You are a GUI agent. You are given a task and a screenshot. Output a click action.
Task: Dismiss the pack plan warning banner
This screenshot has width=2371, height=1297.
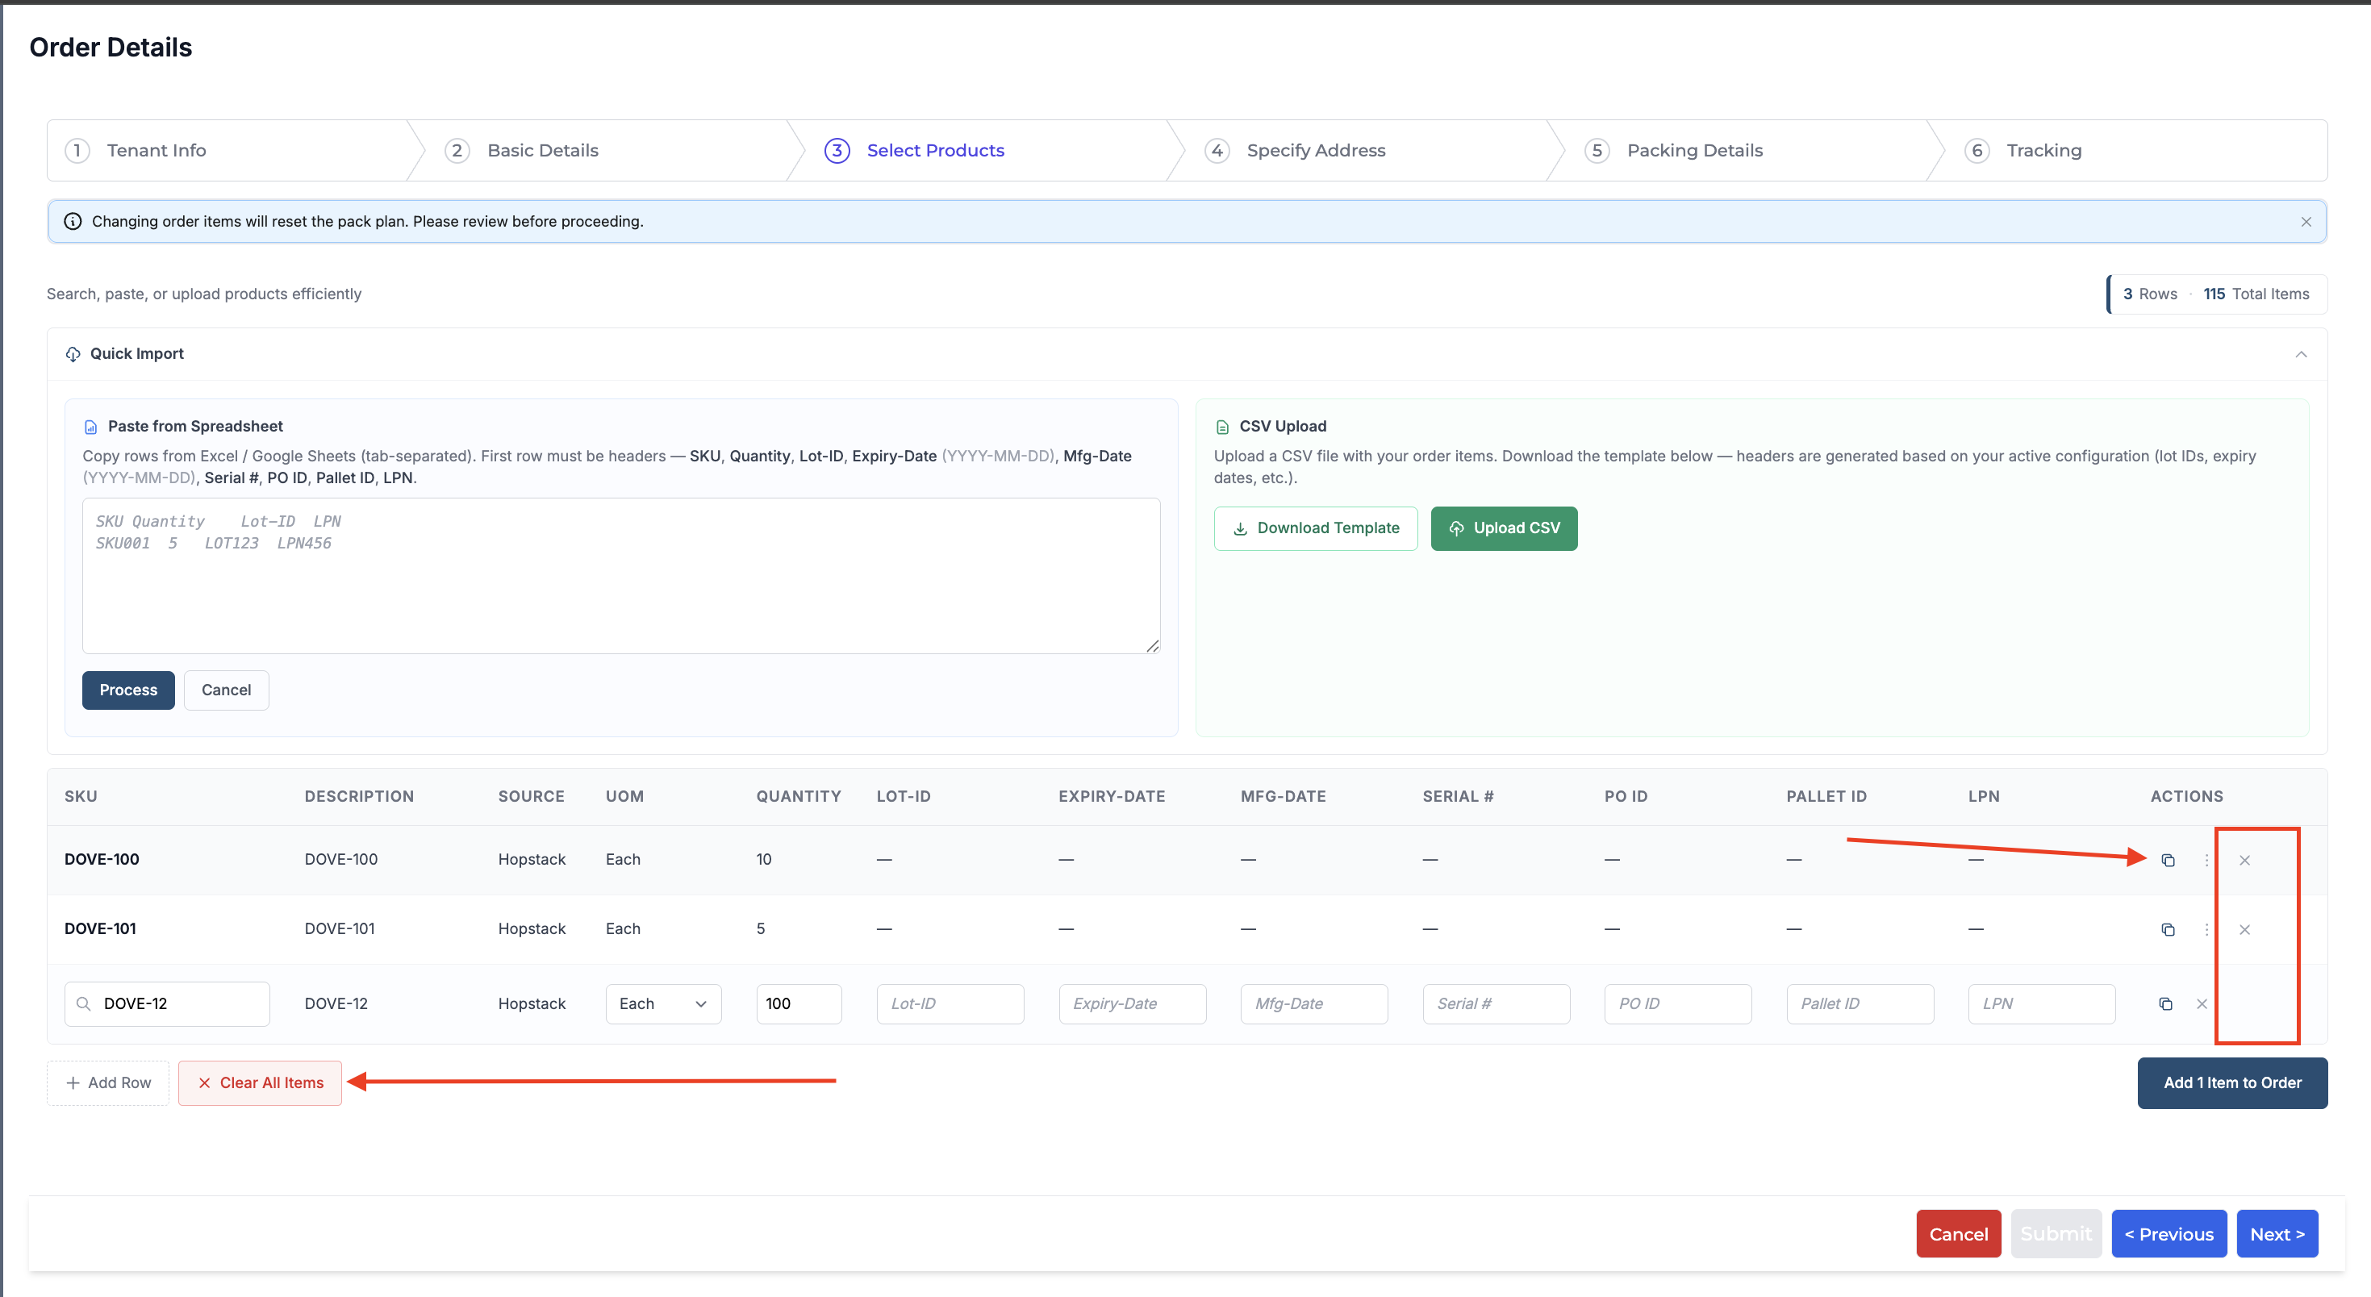(2306, 222)
